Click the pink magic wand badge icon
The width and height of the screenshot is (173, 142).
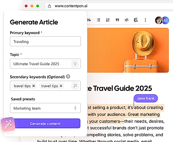tap(8, 124)
